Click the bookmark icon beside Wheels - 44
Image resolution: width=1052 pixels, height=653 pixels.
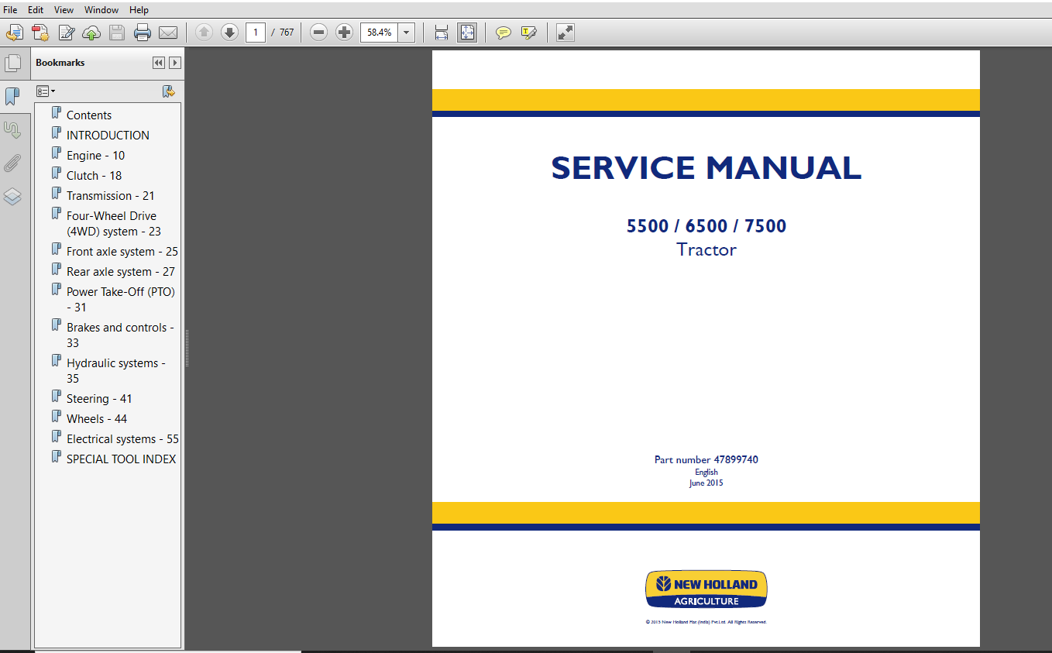[56, 418]
